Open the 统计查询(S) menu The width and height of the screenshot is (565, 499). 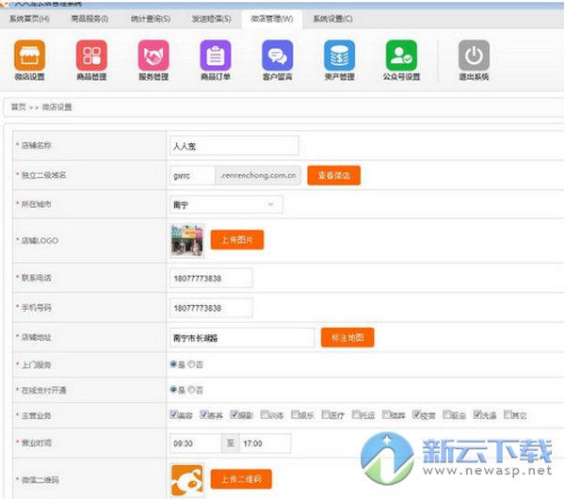point(151,19)
